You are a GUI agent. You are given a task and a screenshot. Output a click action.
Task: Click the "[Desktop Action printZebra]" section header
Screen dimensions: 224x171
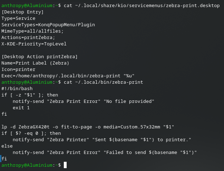pos(40,57)
